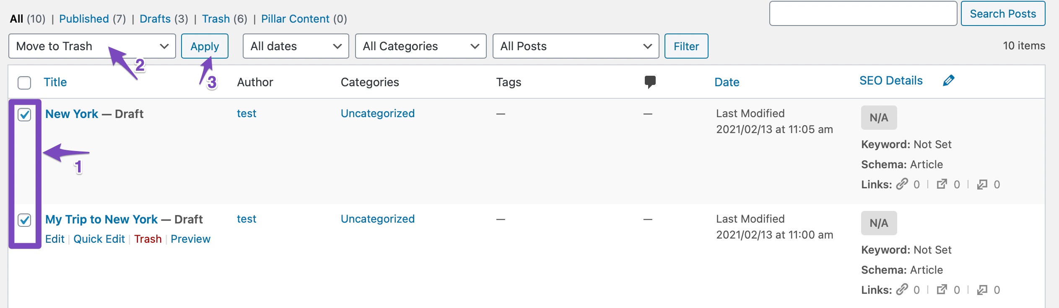Click the SEO Details edit pencil icon
This screenshot has width=1059, height=308.
949,80
